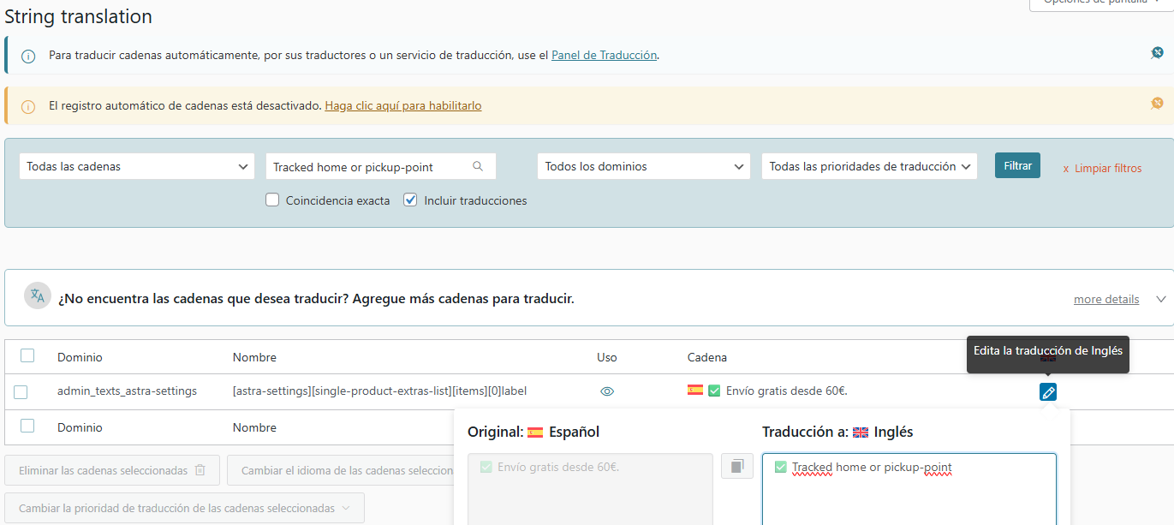The width and height of the screenshot is (1174, 525).
Task: Open the Todos los dominios dropdown
Action: click(643, 166)
